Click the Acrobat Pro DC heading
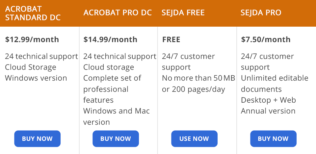The width and height of the screenshot is (316, 154). tap(118, 13)
